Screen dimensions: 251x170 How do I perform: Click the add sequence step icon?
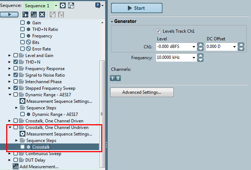pyautogui.click(x=25, y=15)
